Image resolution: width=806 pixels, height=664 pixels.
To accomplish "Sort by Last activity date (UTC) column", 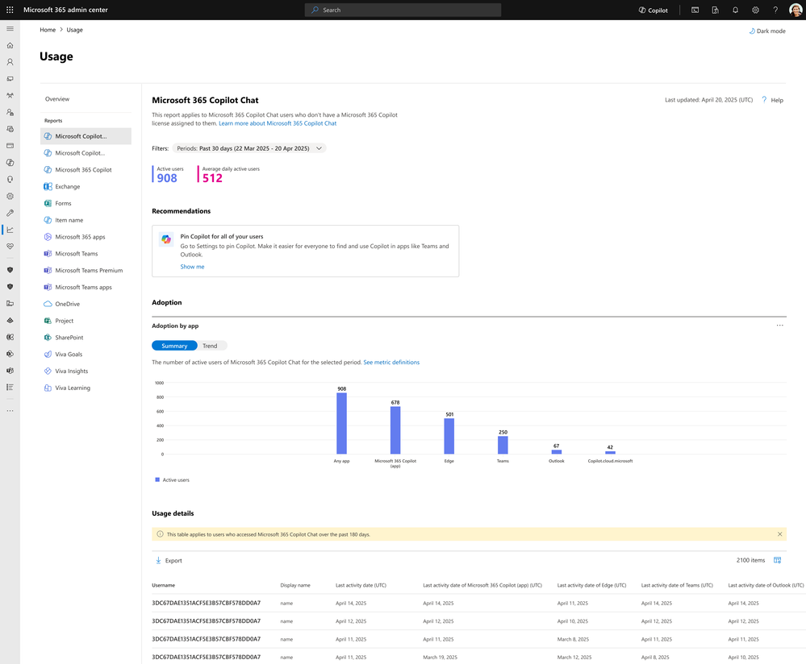I will pos(361,585).
